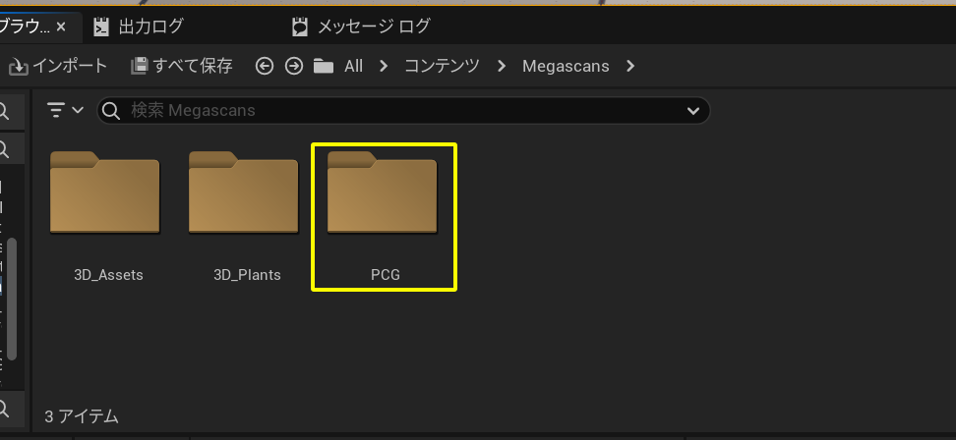
Task: Switch to the メッセージ ログ tab
Action: tap(361, 27)
